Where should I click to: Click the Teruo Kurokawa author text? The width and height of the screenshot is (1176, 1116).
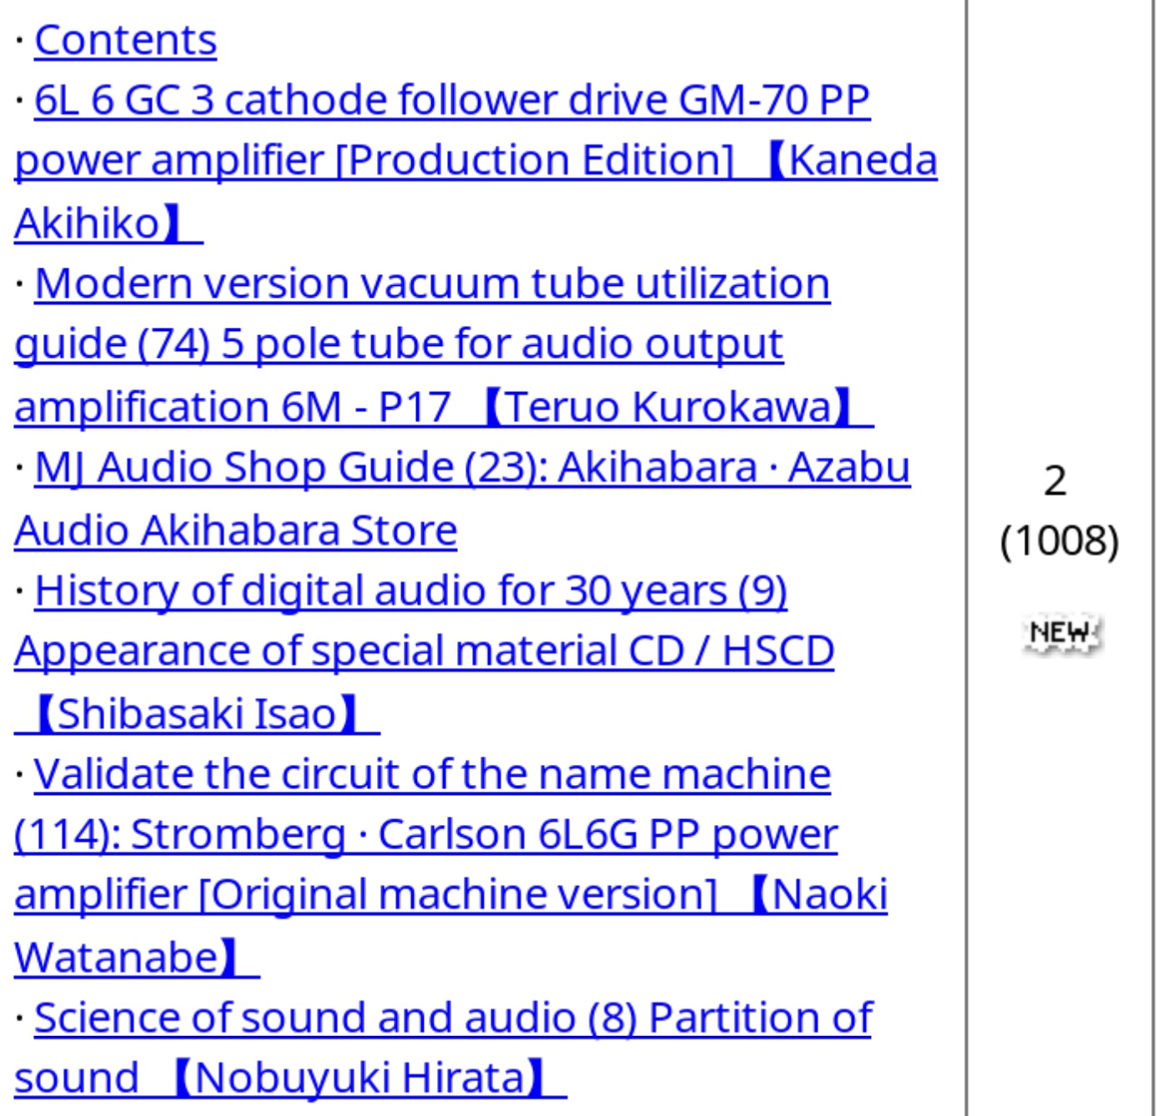(668, 406)
